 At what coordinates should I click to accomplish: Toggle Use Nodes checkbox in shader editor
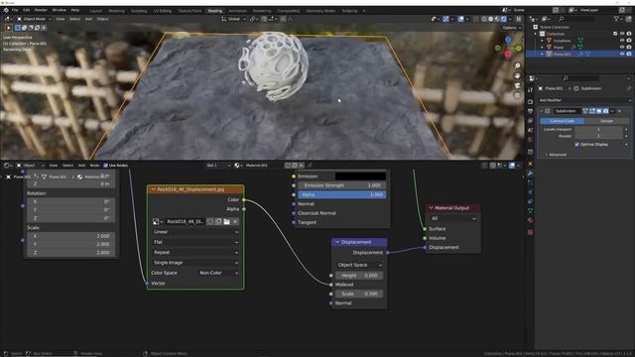[x=106, y=166]
